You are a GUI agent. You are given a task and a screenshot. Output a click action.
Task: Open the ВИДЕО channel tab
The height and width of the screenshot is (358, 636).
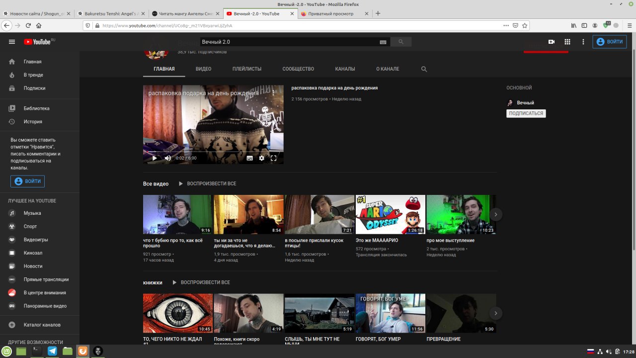203,69
